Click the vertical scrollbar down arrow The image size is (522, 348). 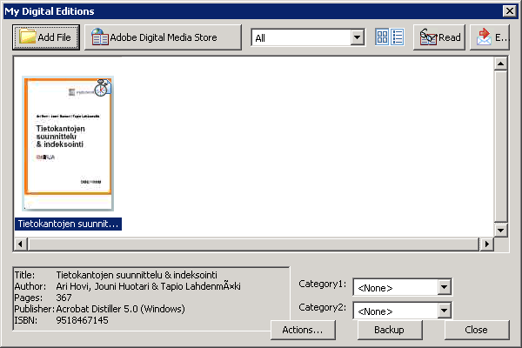pyautogui.click(x=500, y=230)
